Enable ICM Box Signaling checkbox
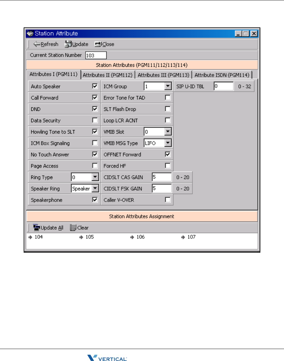Viewport: 284px width, 361px height. tap(95, 143)
